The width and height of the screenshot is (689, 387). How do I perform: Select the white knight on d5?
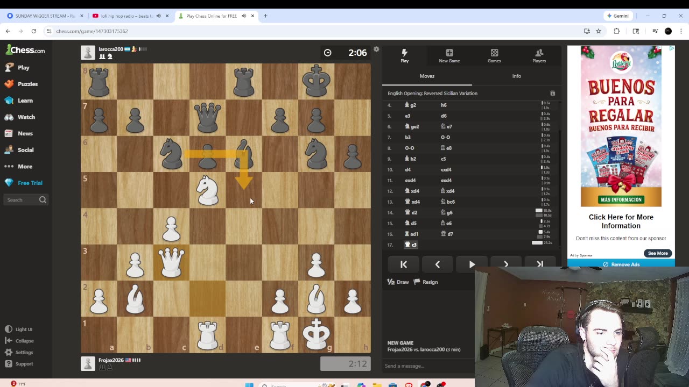(x=207, y=190)
